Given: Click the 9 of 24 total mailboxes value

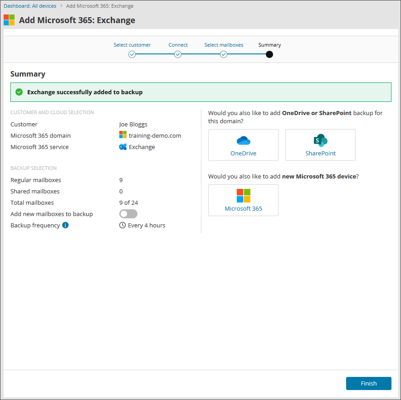Looking at the screenshot, I should [129, 202].
